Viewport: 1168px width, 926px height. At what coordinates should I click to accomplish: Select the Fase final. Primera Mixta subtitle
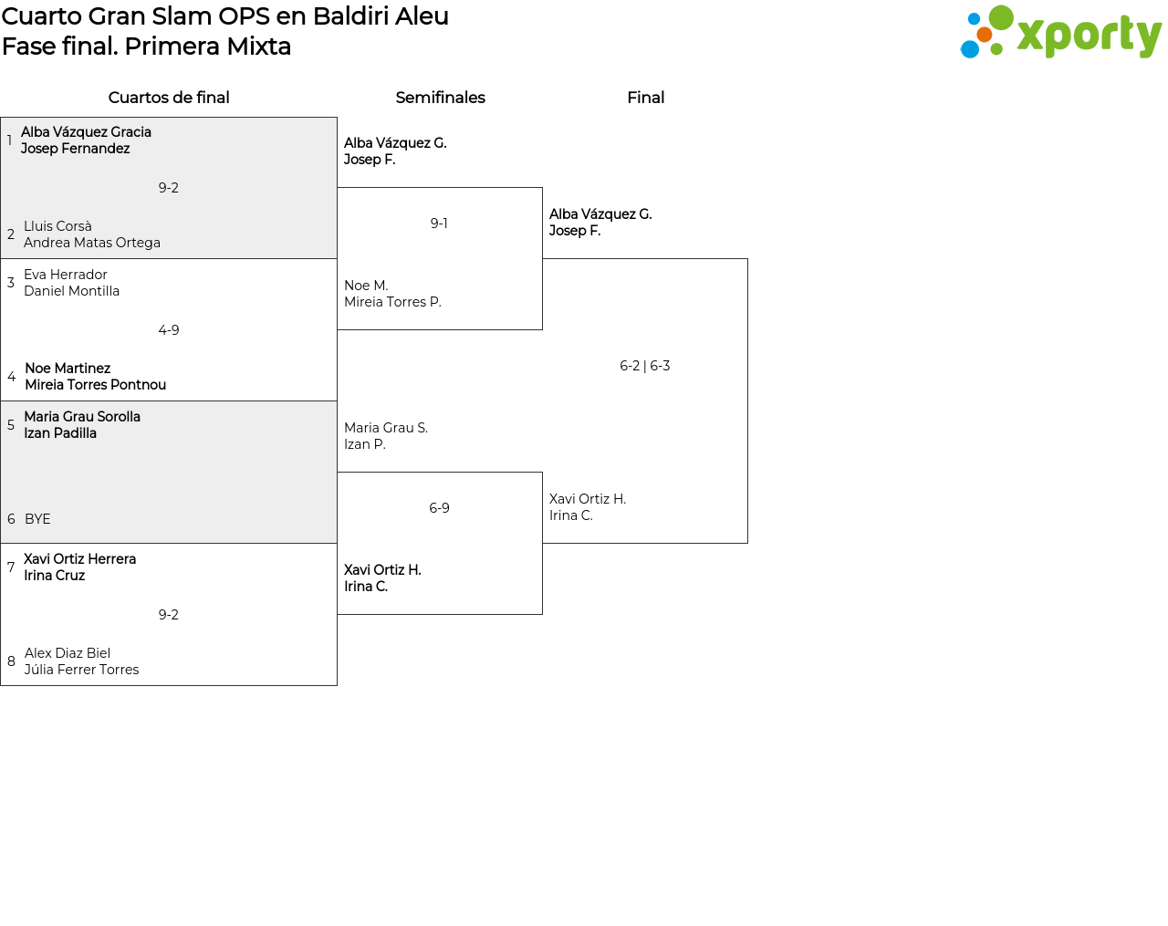(146, 47)
